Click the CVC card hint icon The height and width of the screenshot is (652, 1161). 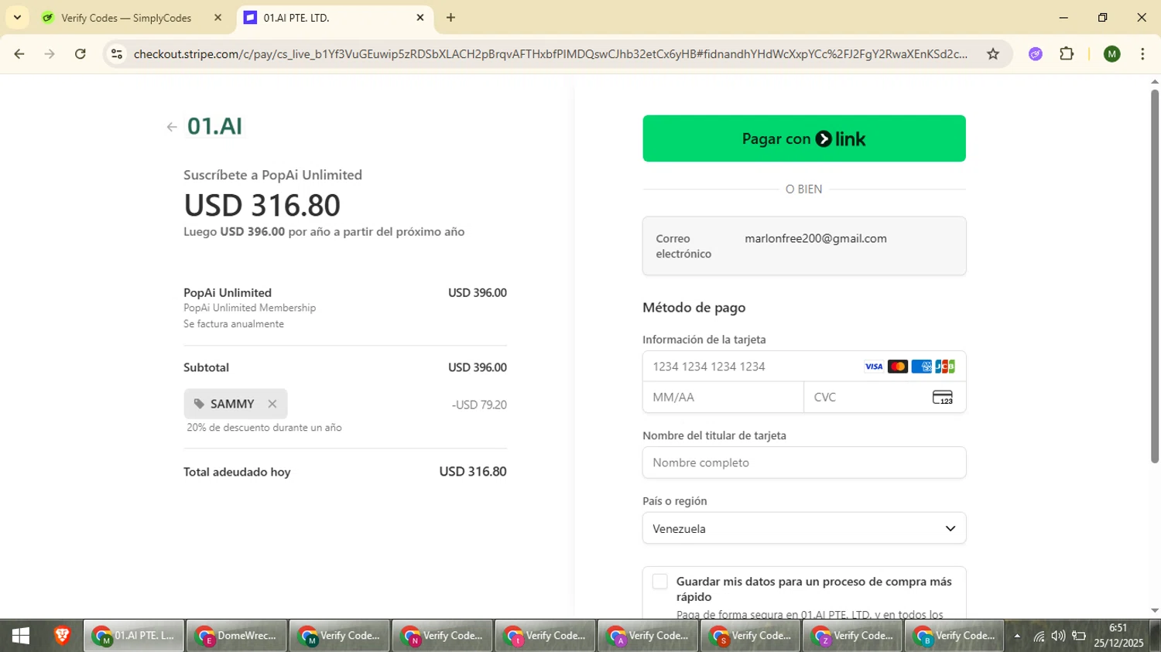[x=943, y=398]
